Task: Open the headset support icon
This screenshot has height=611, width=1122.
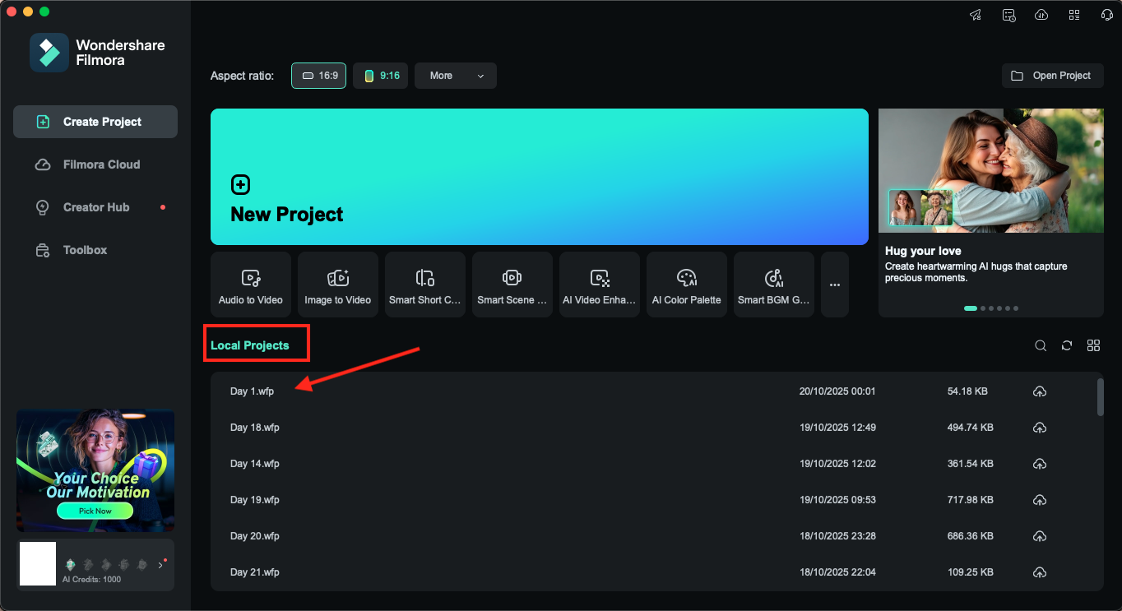Action: pyautogui.click(x=1106, y=14)
